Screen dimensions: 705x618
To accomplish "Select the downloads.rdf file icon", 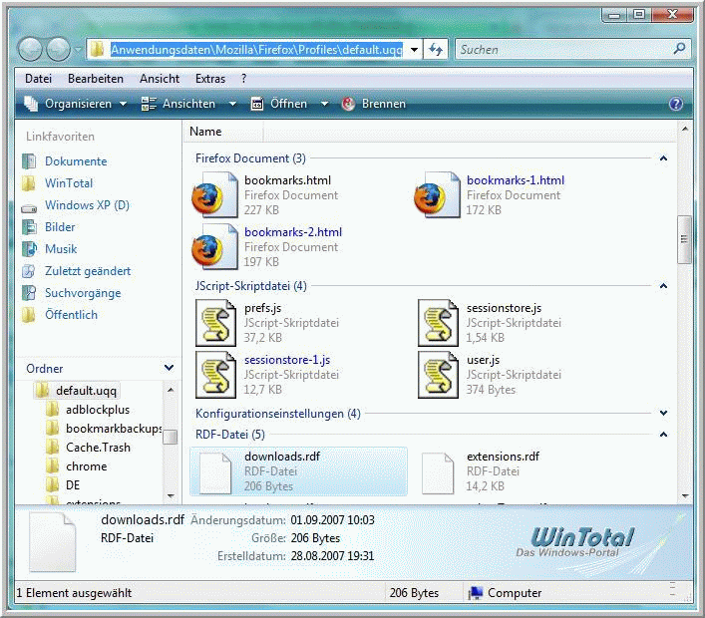I will (x=215, y=471).
